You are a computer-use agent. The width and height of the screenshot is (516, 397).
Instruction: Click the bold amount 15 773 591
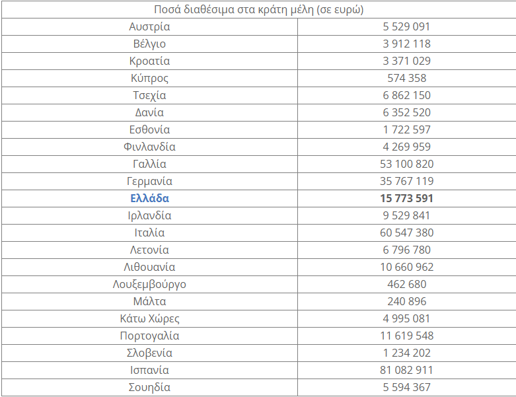[406, 198]
